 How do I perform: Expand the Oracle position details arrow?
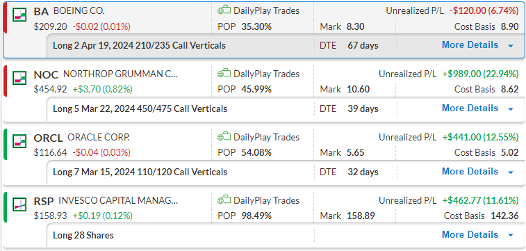pyautogui.click(x=511, y=172)
